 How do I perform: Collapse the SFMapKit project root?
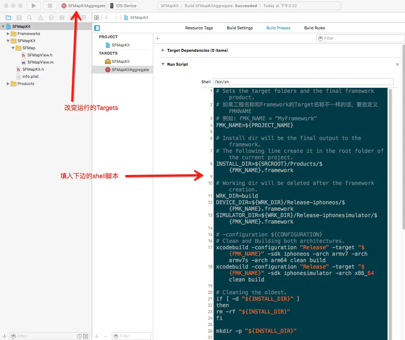coord(3,26)
